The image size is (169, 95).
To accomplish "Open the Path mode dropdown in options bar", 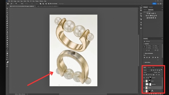I will click(17, 4).
